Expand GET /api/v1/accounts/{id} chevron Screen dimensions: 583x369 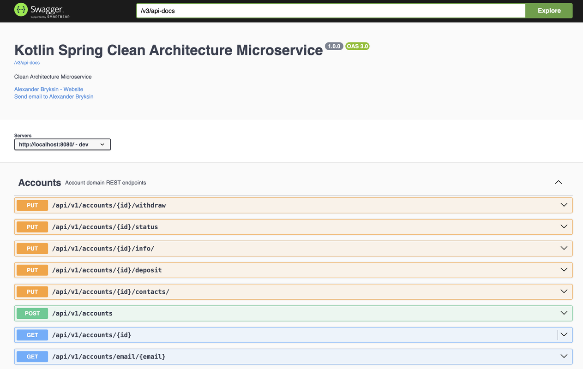tap(564, 335)
